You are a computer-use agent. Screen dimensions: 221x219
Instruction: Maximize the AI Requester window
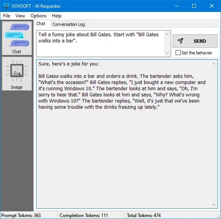[194, 6]
